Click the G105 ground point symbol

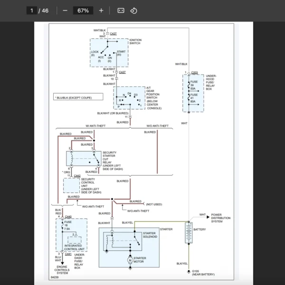(189, 272)
